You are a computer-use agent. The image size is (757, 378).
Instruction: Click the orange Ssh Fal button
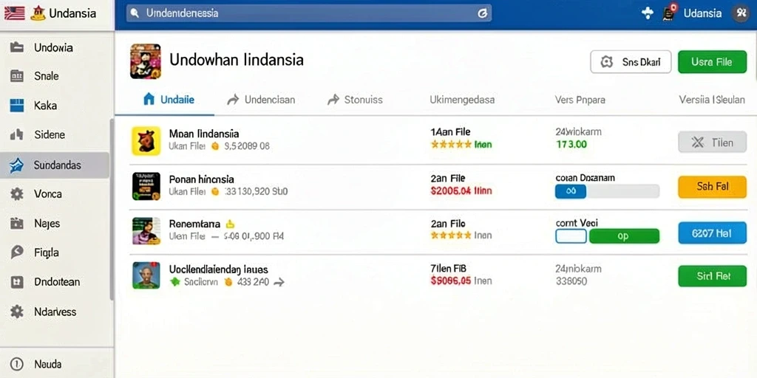[x=712, y=187]
